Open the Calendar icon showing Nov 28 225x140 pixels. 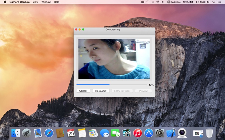coord(71,133)
